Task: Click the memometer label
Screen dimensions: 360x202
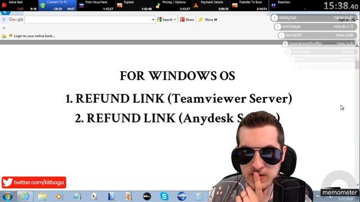Action: click(340, 192)
